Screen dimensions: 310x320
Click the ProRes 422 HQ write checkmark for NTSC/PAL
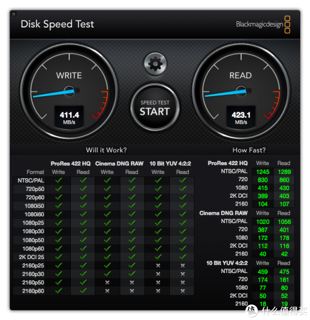point(58,180)
